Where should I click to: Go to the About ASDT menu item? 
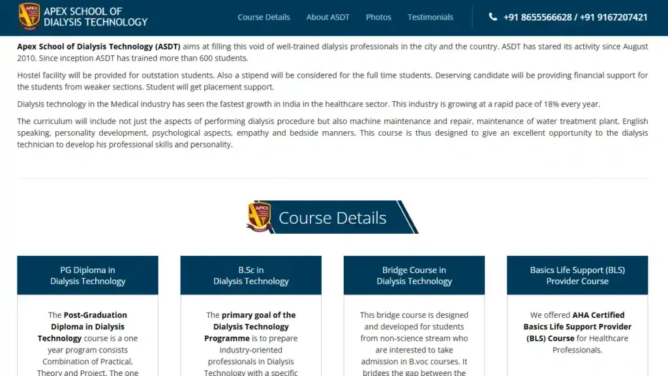[327, 17]
